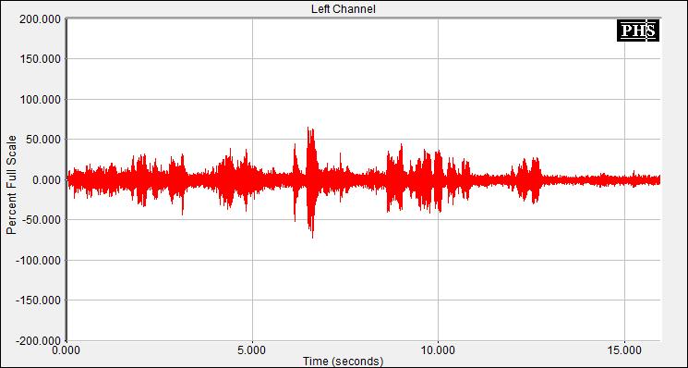Click the Left Channel chart title
This screenshot has width=688, height=368.
point(344,8)
